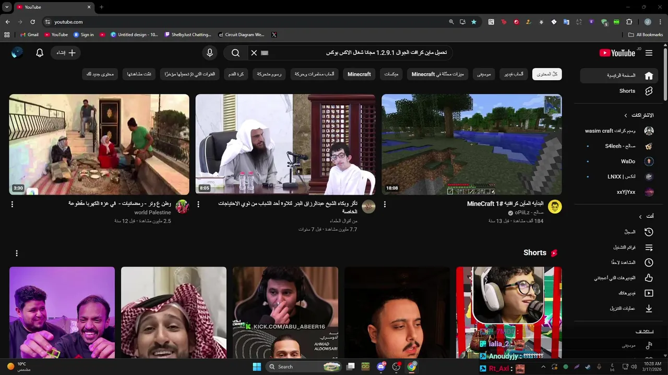The width and height of the screenshot is (668, 375).
Task: Select the Music (موسيقى) filter chip
Action: (x=484, y=74)
